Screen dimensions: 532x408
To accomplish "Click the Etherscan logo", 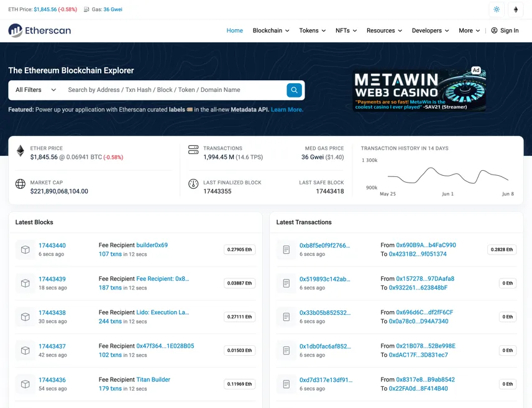I will (x=40, y=30).
